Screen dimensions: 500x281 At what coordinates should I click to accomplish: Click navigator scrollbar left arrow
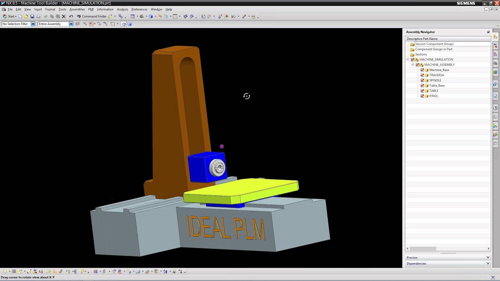pos(407,249)
